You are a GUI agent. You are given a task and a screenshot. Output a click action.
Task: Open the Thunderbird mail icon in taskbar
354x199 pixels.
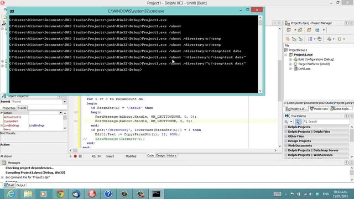coord(76,194)
